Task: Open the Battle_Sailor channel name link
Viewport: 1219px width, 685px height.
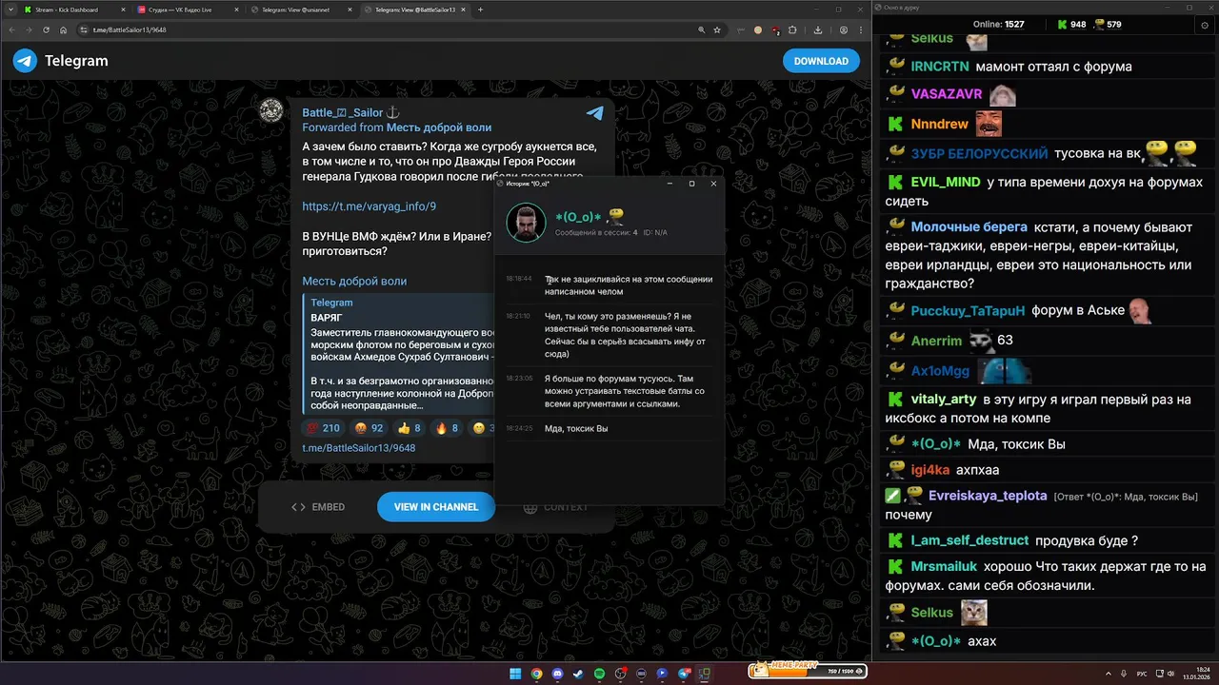Action: (x=350, y=112)
